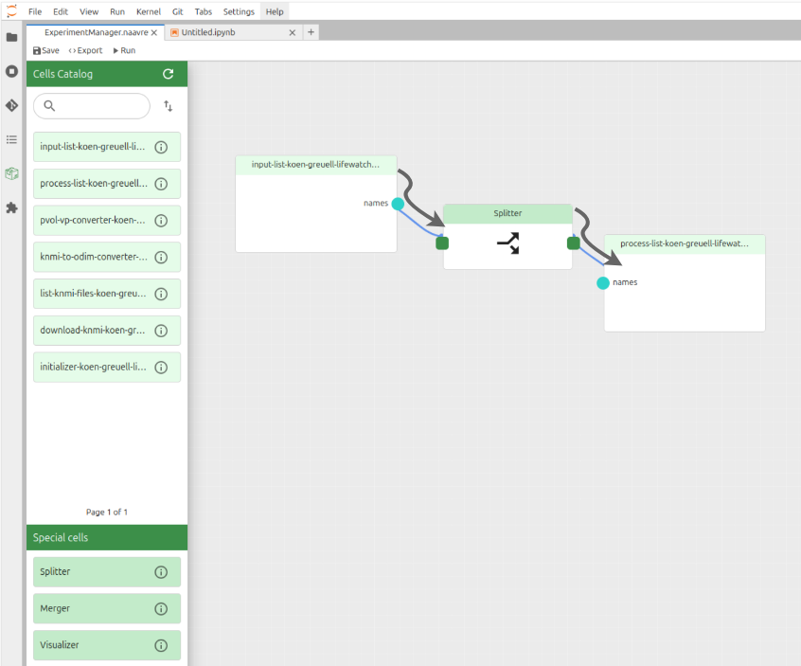Open the Help menu

[x=275, y=11]
